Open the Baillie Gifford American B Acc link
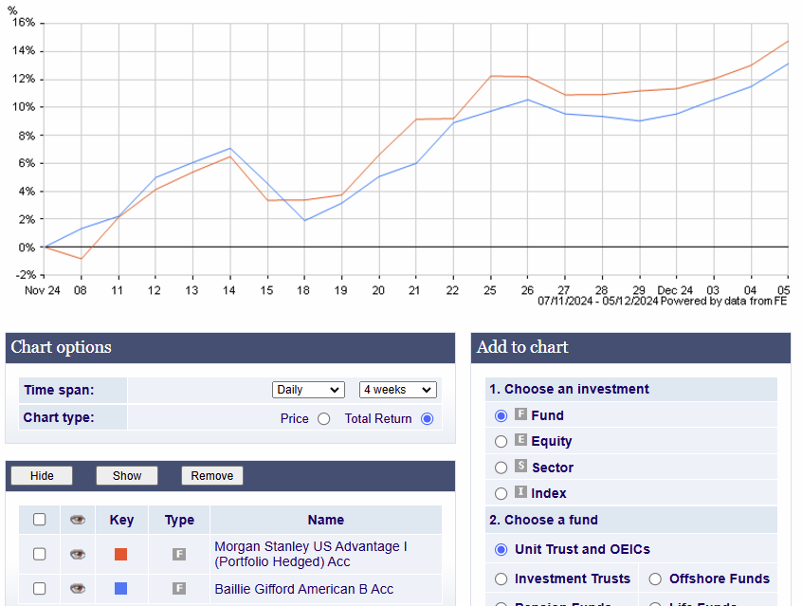 [303, 589]
